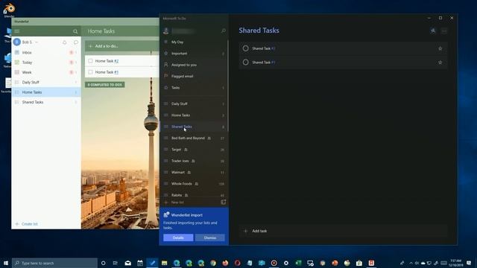This screenshot has height=268, width=477.
Task: Select Today in Wunderlist sidebar
Action: tap(46, 63)
